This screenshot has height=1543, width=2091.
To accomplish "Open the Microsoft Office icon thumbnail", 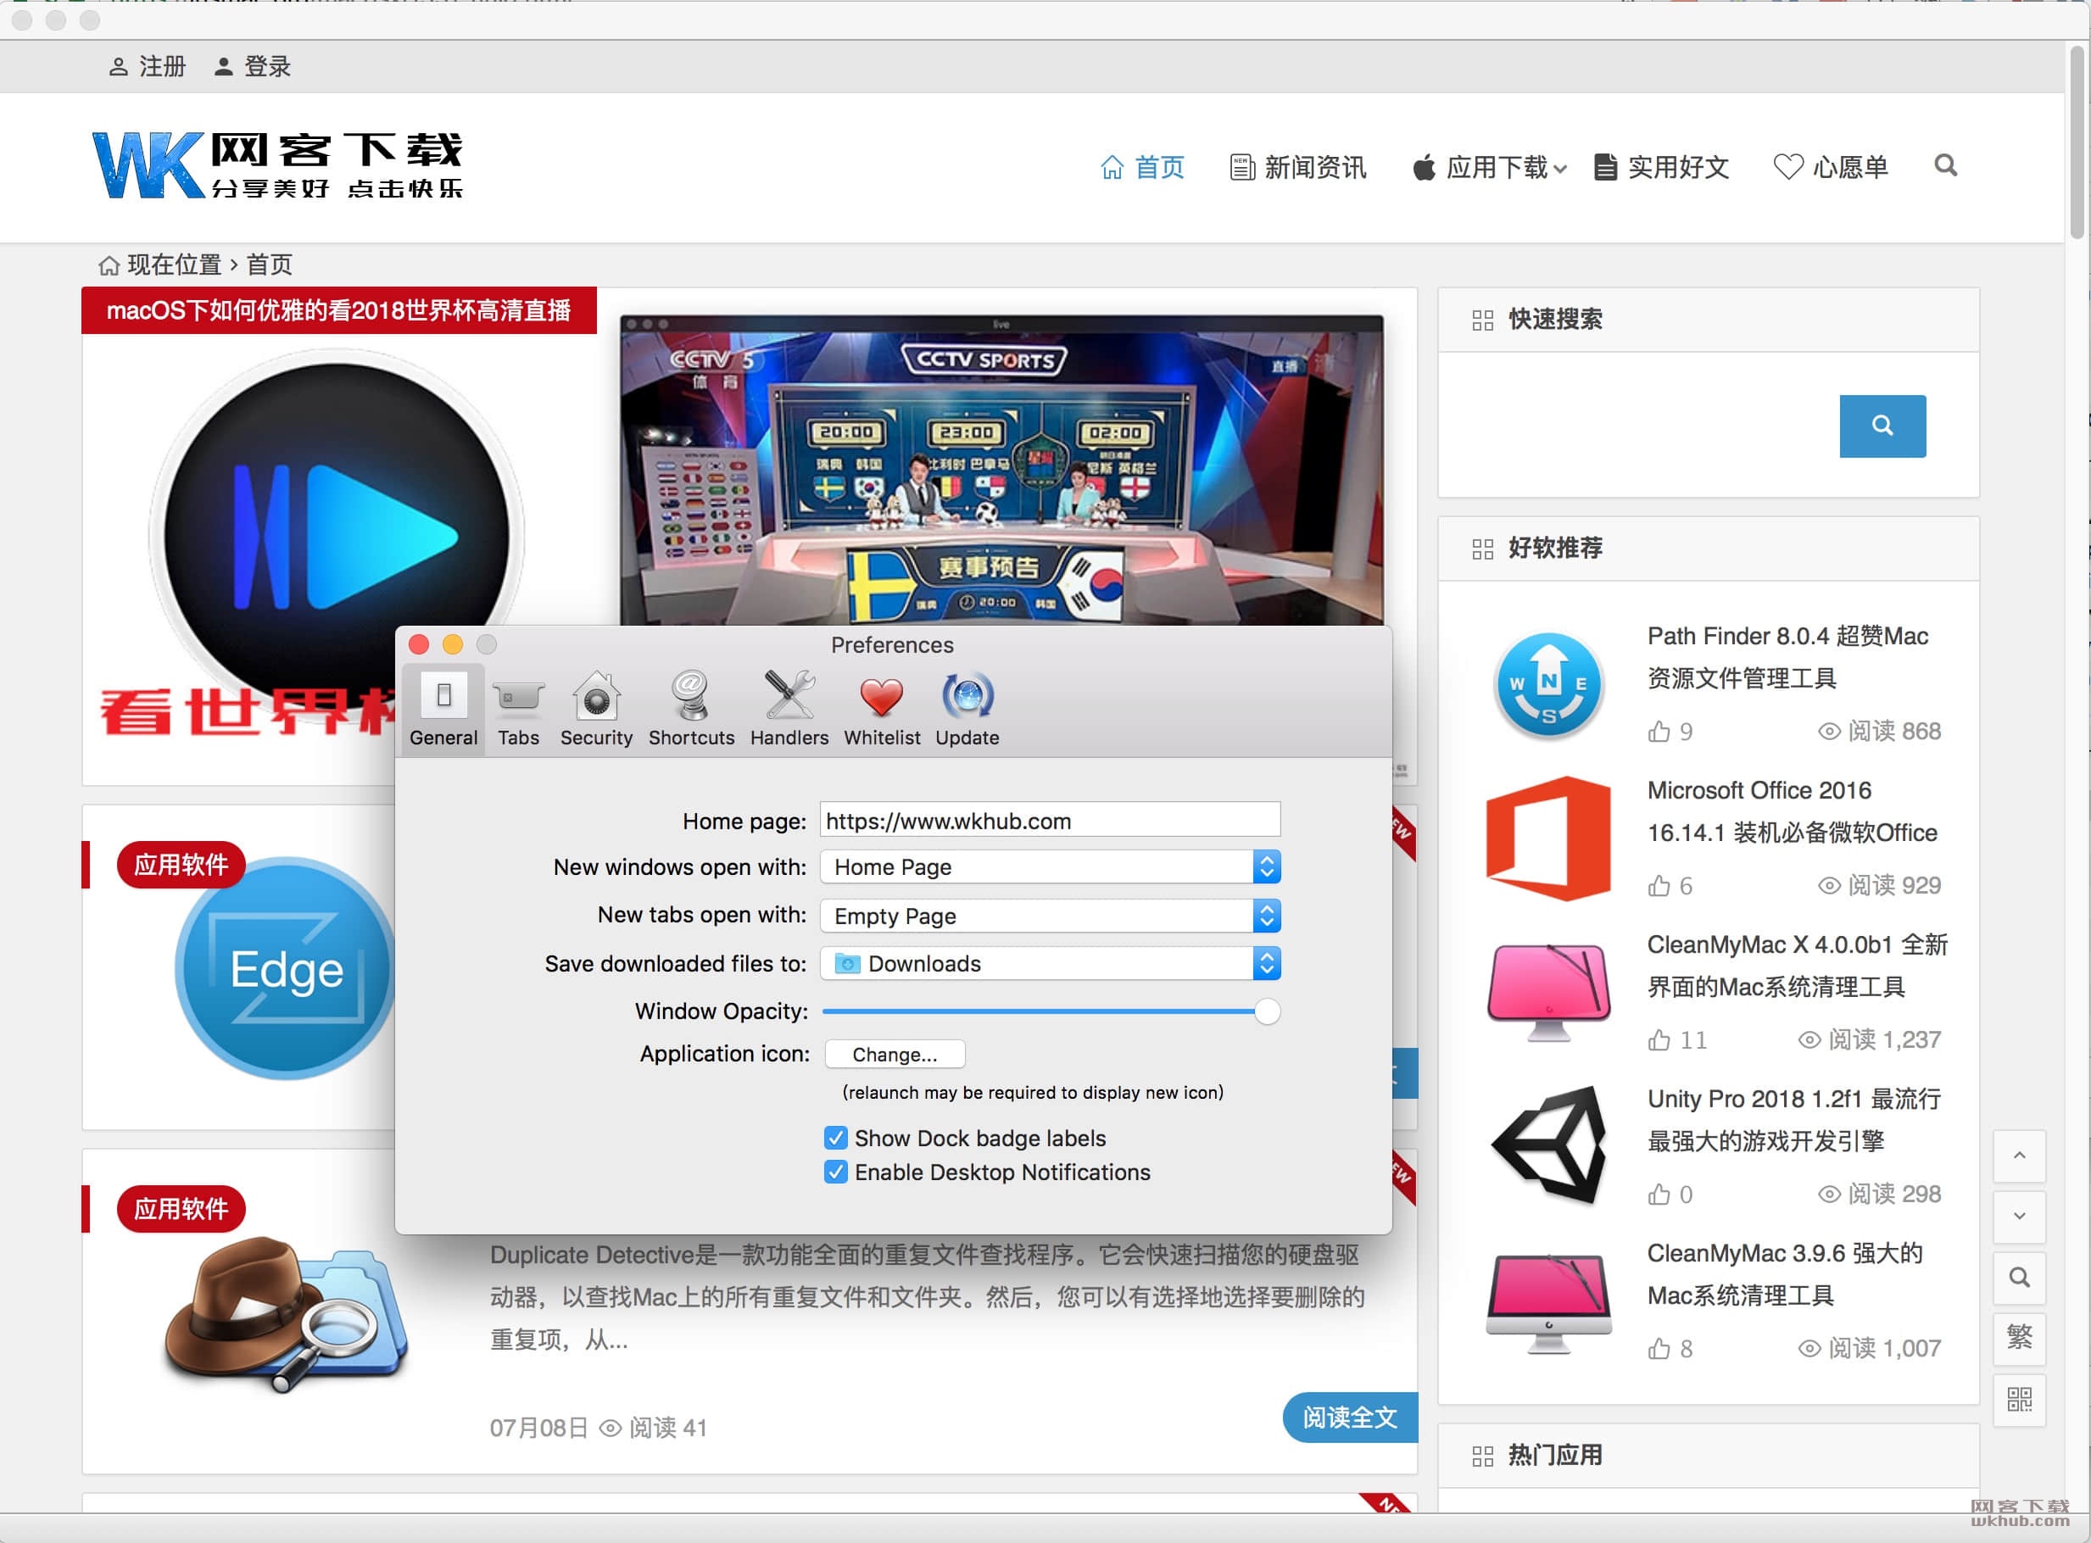I will (1548, 838).
